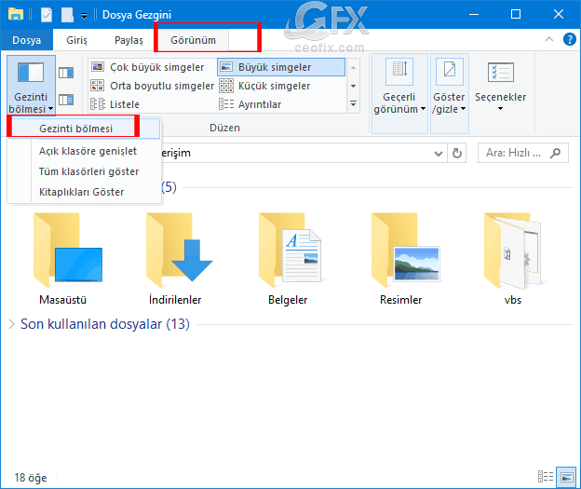Minimize the Dosya Gezgini window
Screen dimensions: 581x489
point(474,15)
